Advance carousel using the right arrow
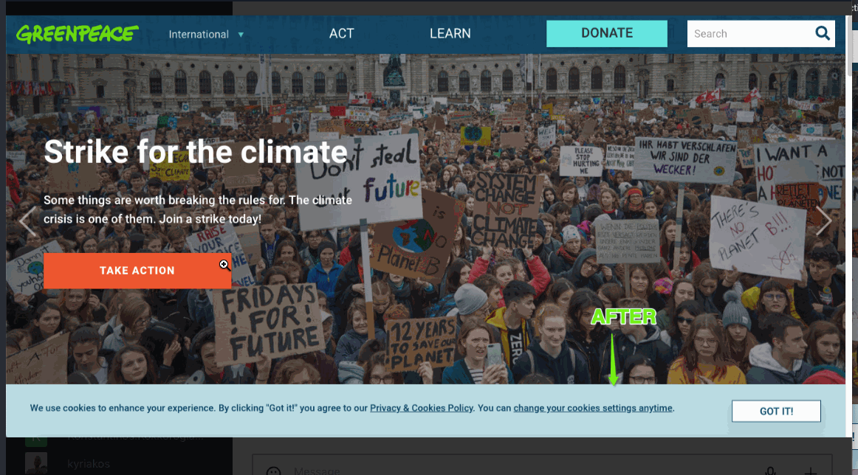858x475 pixels. click(823, 221)
